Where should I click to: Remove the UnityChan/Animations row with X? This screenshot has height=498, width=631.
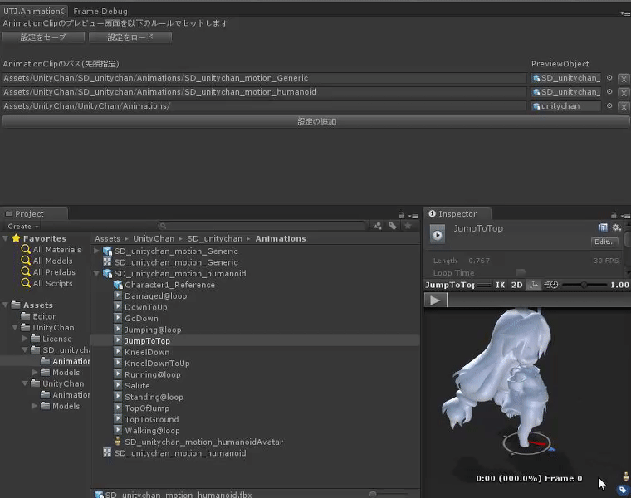624,107
